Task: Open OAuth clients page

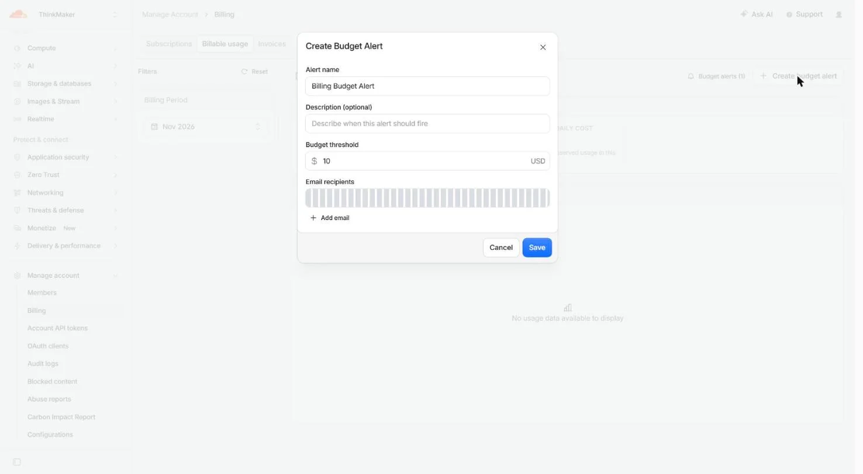Action: click(48, 346)
